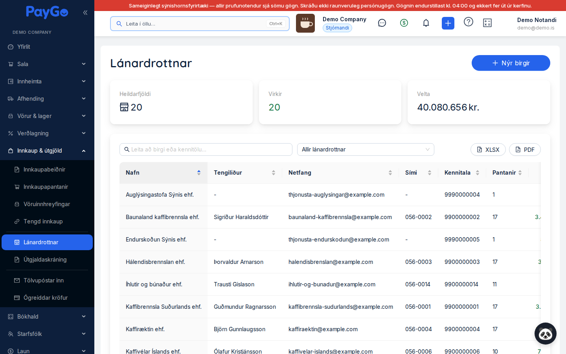Open Tengd innkaup in the sidebar
This screenshot has width=566, height=354.
click(x=47, y=221)
